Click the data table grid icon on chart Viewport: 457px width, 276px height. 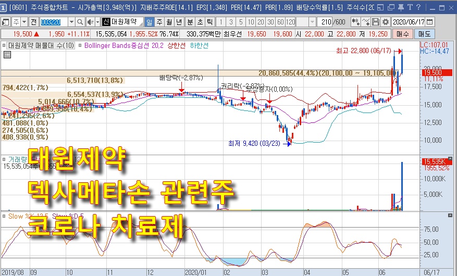coord(7,55)
